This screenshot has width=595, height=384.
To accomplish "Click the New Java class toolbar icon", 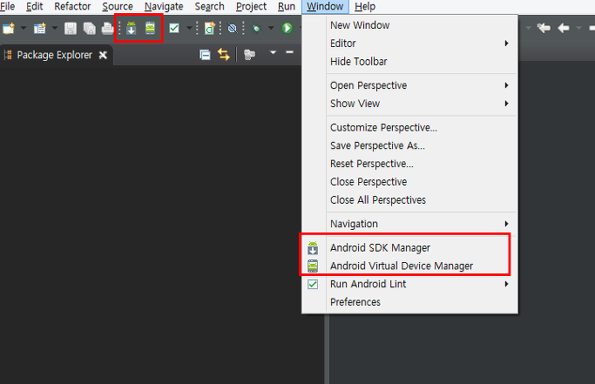I will point(209,29).
